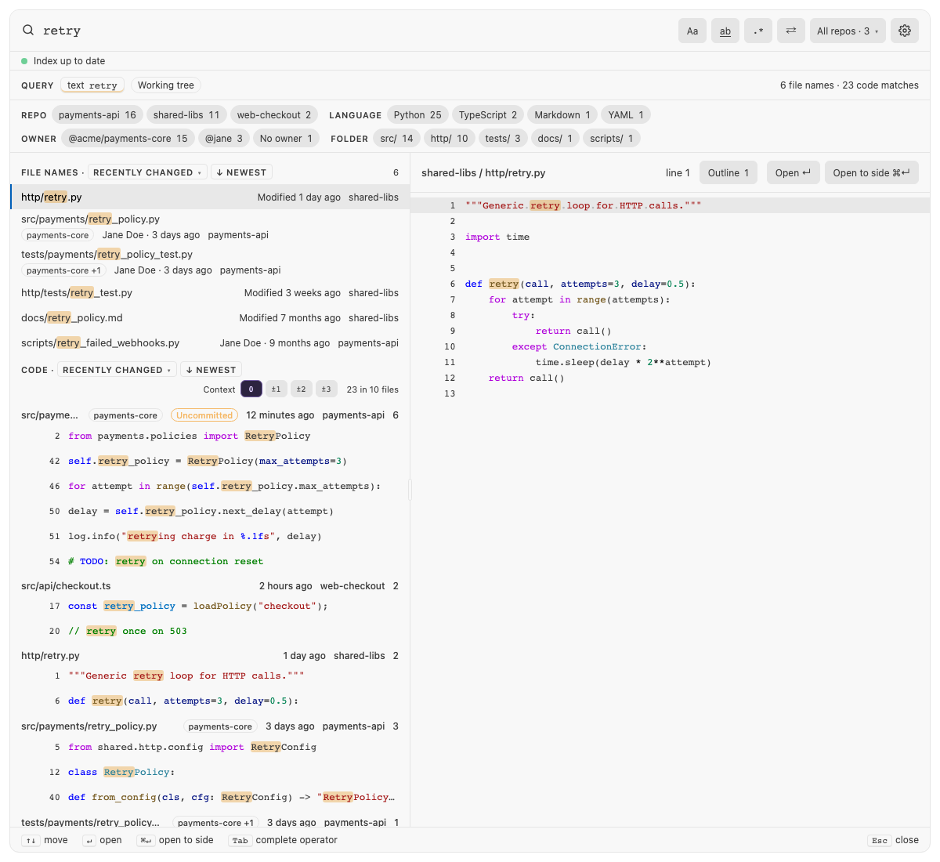Screen dimensions: 940x862
Task: Open line 42 RetryPolicy(max_attempts=3) match
Action: point(210,462)
